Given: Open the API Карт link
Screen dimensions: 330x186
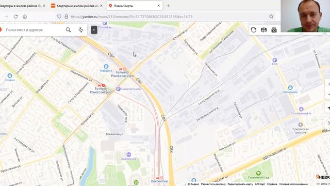Looking at the screenshot, I should coord(260,184).
